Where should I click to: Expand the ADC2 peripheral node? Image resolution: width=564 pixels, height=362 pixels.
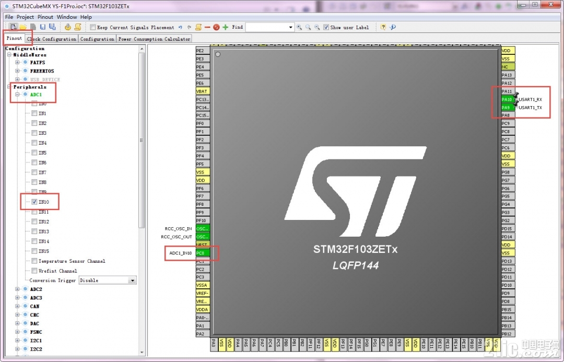tap(17, 289)
